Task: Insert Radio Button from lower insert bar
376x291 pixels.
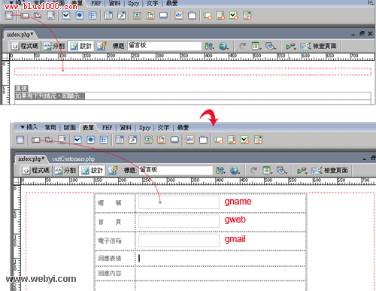Action: [91, 140]
